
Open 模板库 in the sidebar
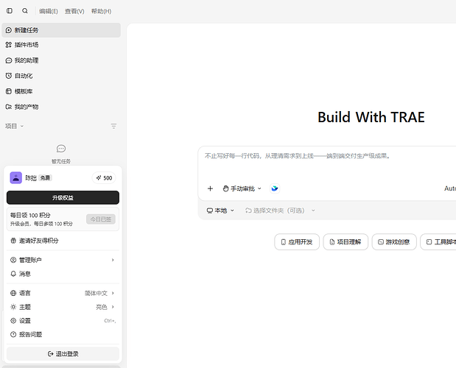click(x=61, y=91)
